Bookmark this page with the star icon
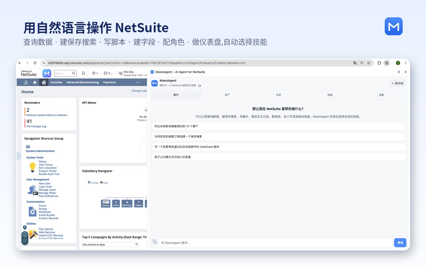426x266 pixels. (368, 63)
